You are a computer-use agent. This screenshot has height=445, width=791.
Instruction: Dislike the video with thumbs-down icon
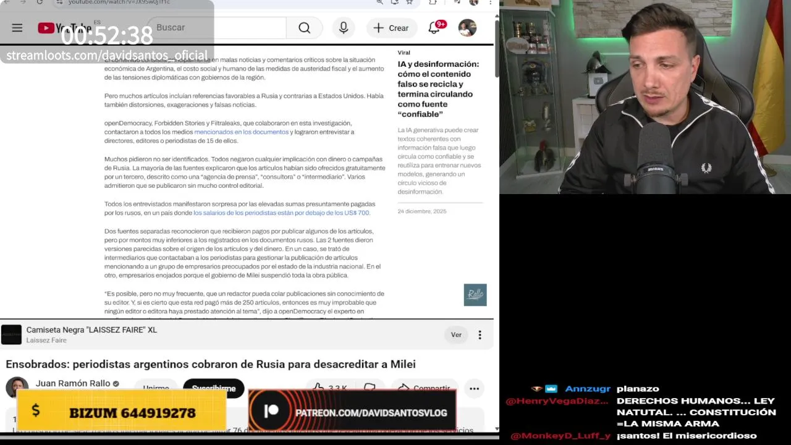[370, 388]
